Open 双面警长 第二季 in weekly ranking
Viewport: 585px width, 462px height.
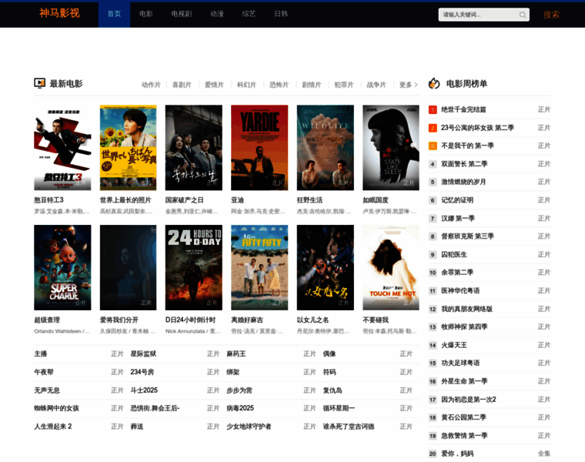(x=464, y=164)
